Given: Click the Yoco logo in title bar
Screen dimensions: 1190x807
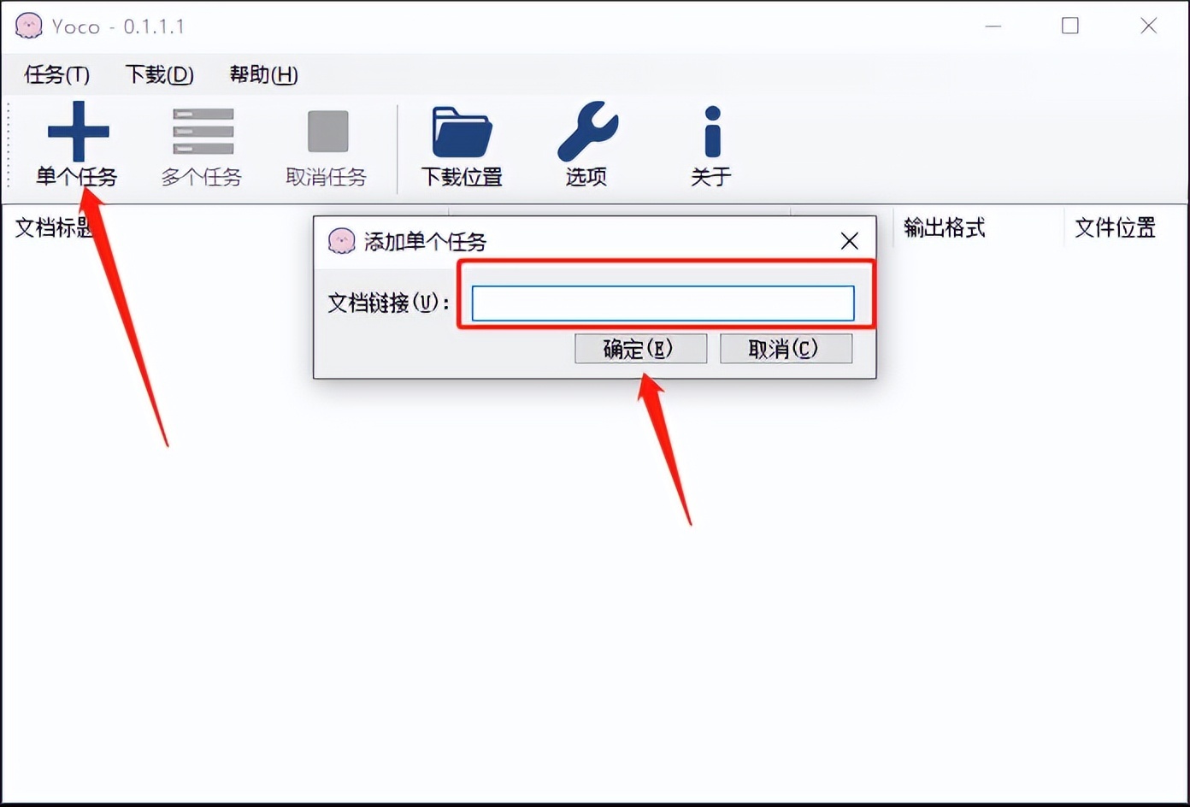Looking at the screenshot, I should click(x=28, y=26).
